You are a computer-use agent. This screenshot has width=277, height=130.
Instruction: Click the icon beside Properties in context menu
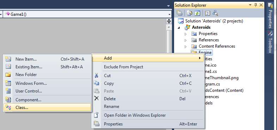[x=97, y=124]
